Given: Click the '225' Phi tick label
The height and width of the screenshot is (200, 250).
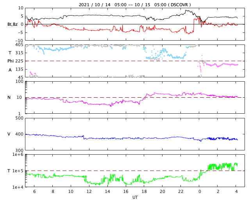Looking at the screenshot, I should pos(19,61).
